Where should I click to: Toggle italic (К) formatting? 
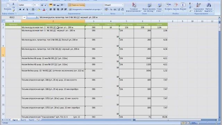click(x=24, y=9)
